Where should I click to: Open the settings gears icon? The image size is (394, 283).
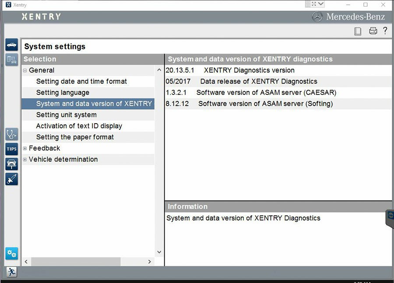click(x=12, y=253)
